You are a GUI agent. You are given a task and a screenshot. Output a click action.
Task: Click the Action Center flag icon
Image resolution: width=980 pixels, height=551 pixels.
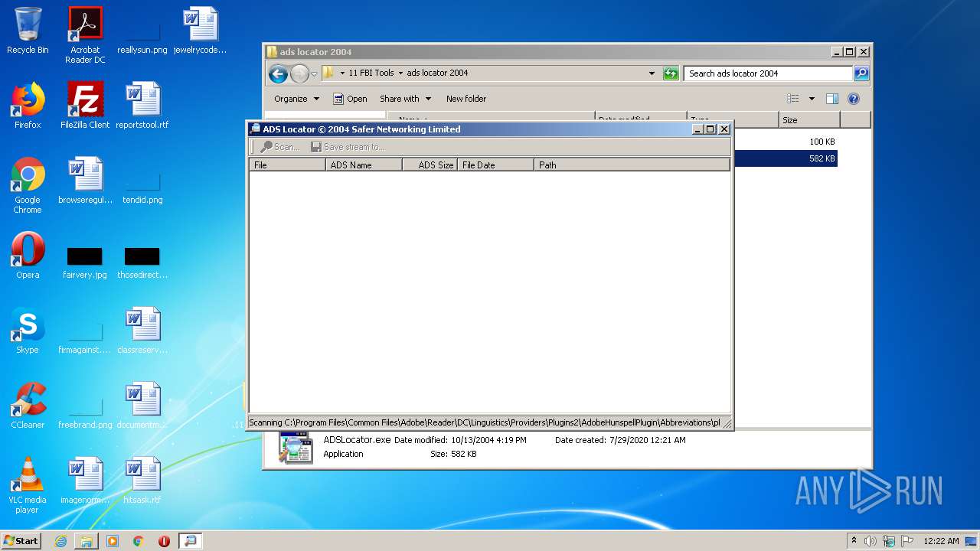[907, 541]
